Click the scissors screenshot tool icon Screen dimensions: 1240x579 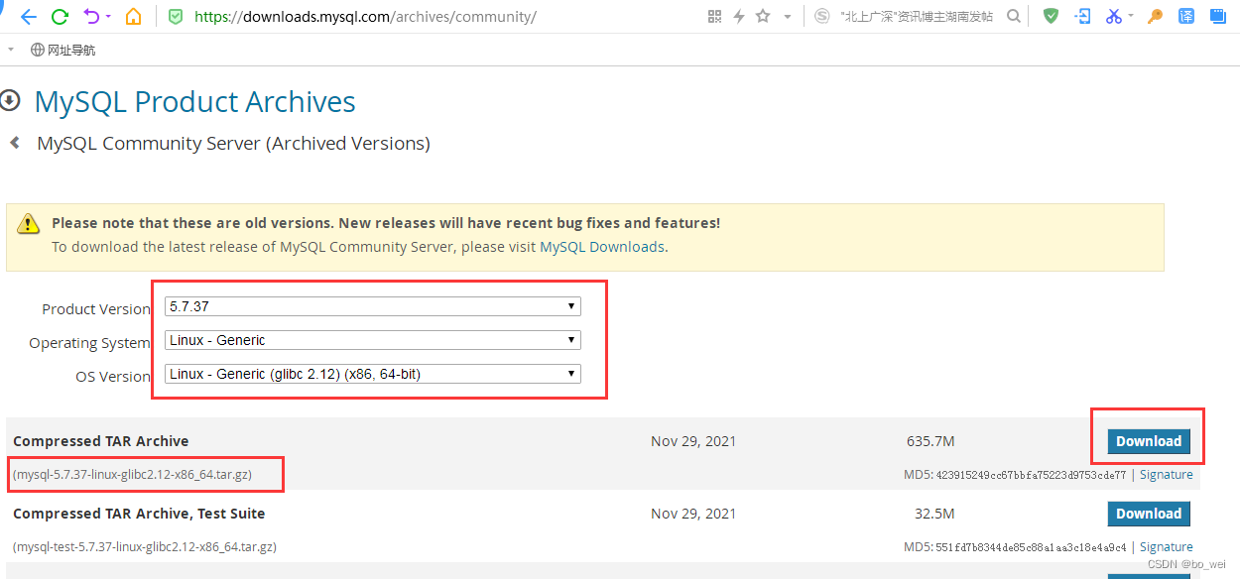pos(1114,17)
